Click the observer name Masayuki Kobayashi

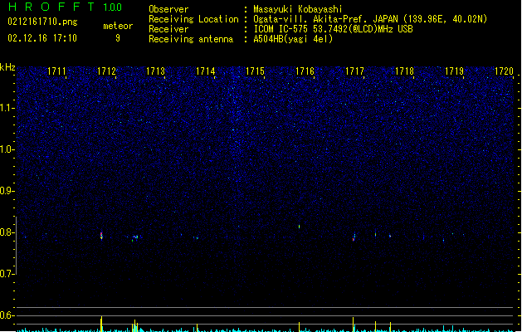298,9
